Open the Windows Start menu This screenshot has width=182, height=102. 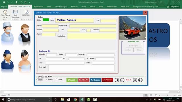(3, 99)
